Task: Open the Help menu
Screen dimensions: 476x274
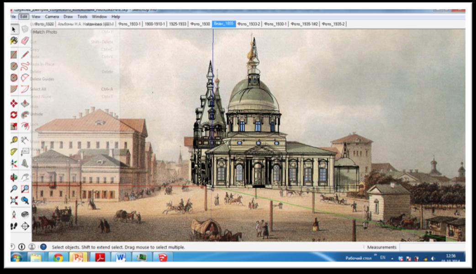Action: 116,17
